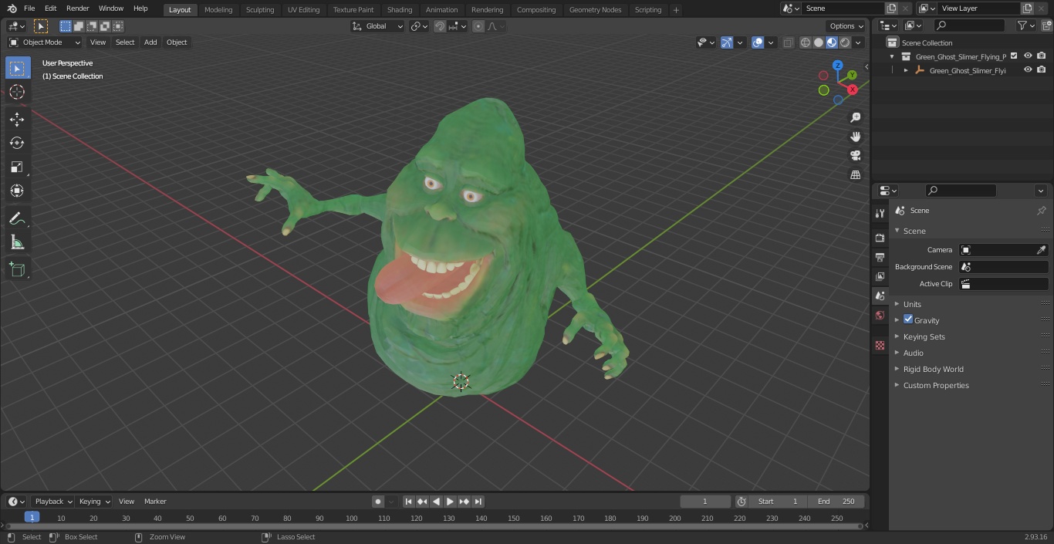Click the current frame number field
This screenshot has height=544, width=1054.
[705, 502]
